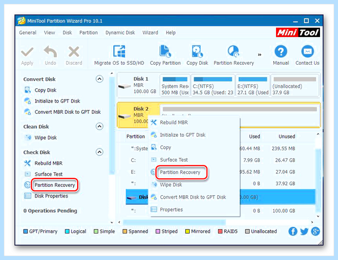Open the View menu
The width and height of the screenshot is (338, 260).
[x=50, y=33]
